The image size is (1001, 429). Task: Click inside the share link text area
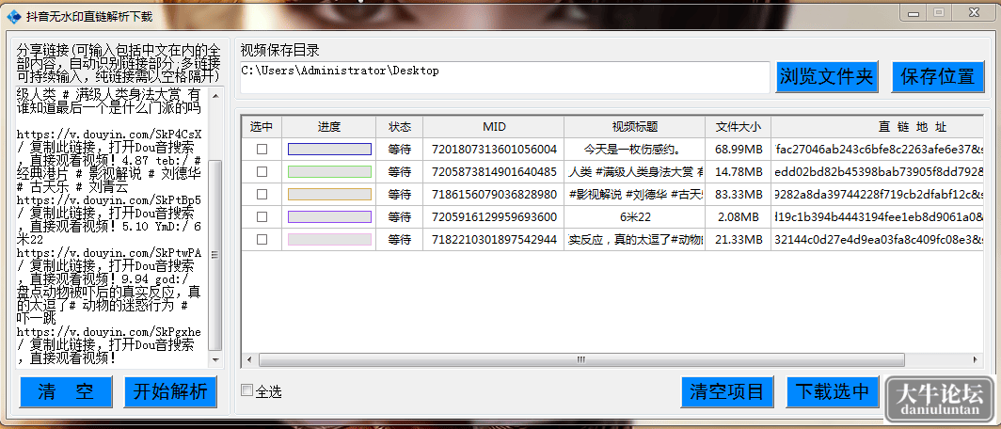tap(112, 228)
